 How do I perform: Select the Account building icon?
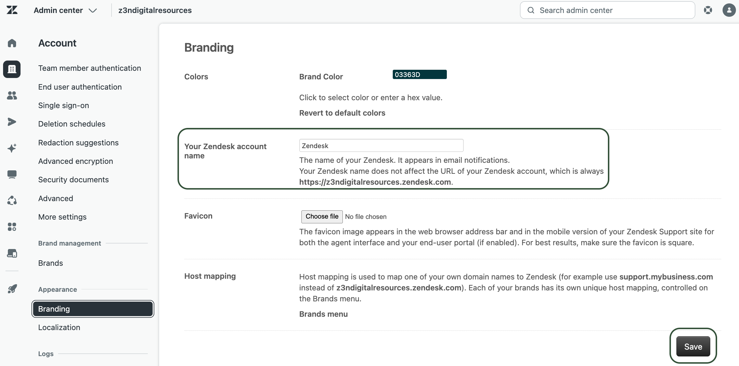(12, 69)
